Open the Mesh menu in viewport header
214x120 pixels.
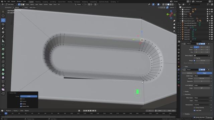[x=41, y=4]
